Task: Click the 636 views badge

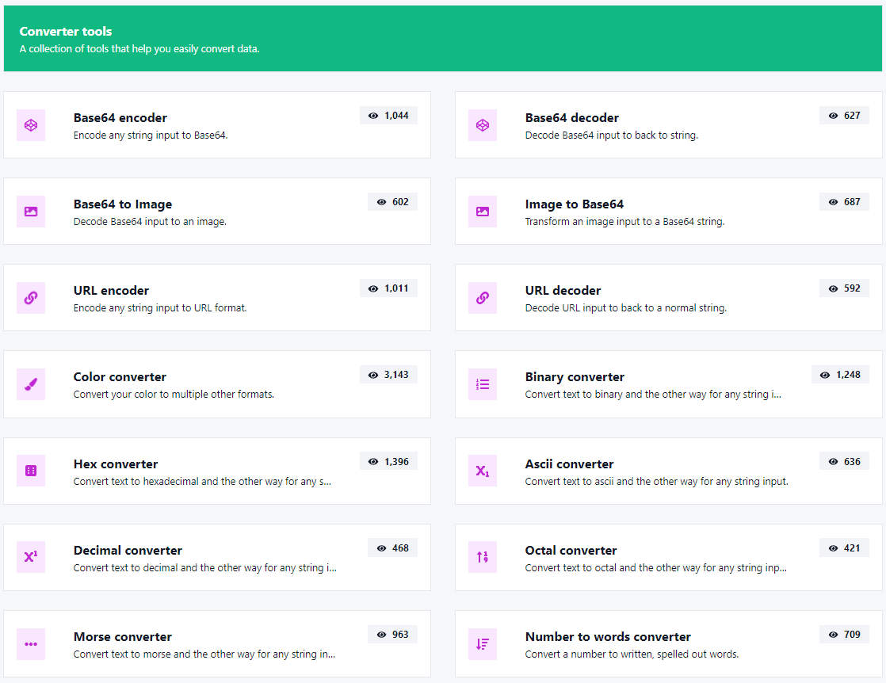Action: tap(844, 462)
